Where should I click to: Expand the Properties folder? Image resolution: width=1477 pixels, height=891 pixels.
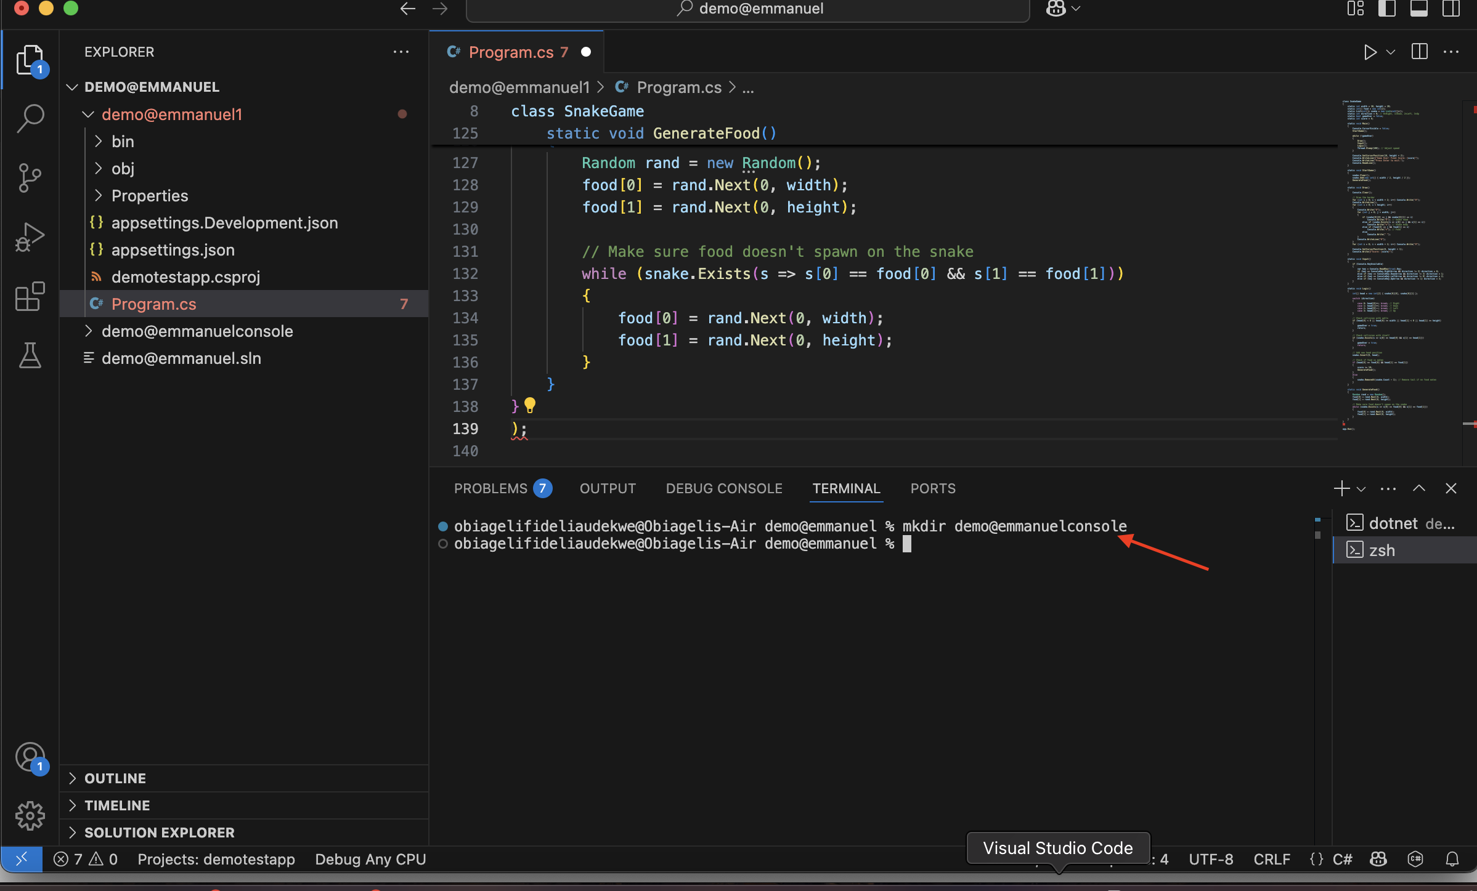point(98,195)
